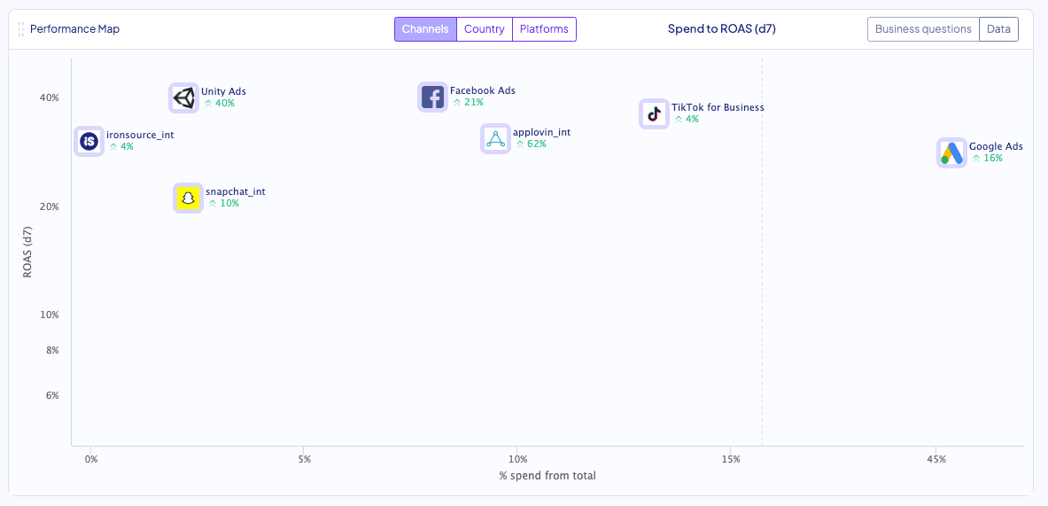This screenshot has width=1048, height=506.
Task: Click the dashed vertical axis break line
Action: pos(762,266)
